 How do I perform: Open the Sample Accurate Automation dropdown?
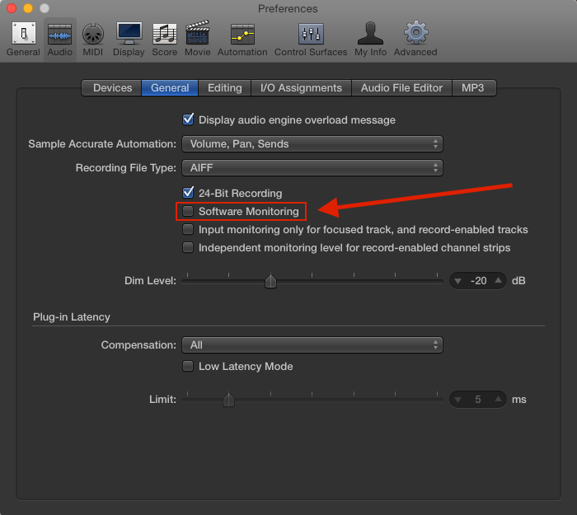tap(312, 144)
